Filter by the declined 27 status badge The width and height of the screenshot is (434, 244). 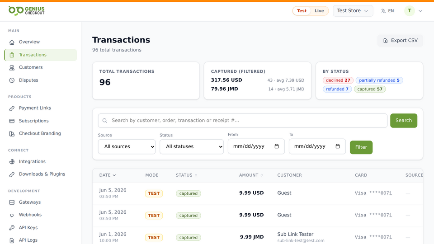pos(338,80)
